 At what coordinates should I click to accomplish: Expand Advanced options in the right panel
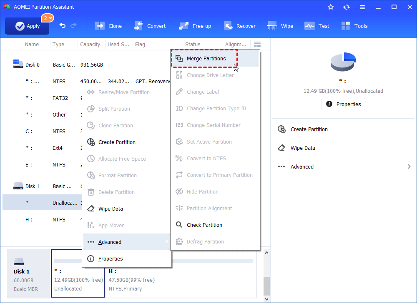(344, 166)
